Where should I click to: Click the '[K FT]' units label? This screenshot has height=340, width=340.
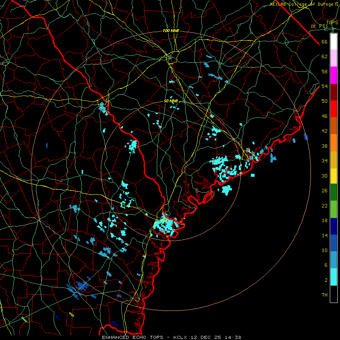point(319,26)
